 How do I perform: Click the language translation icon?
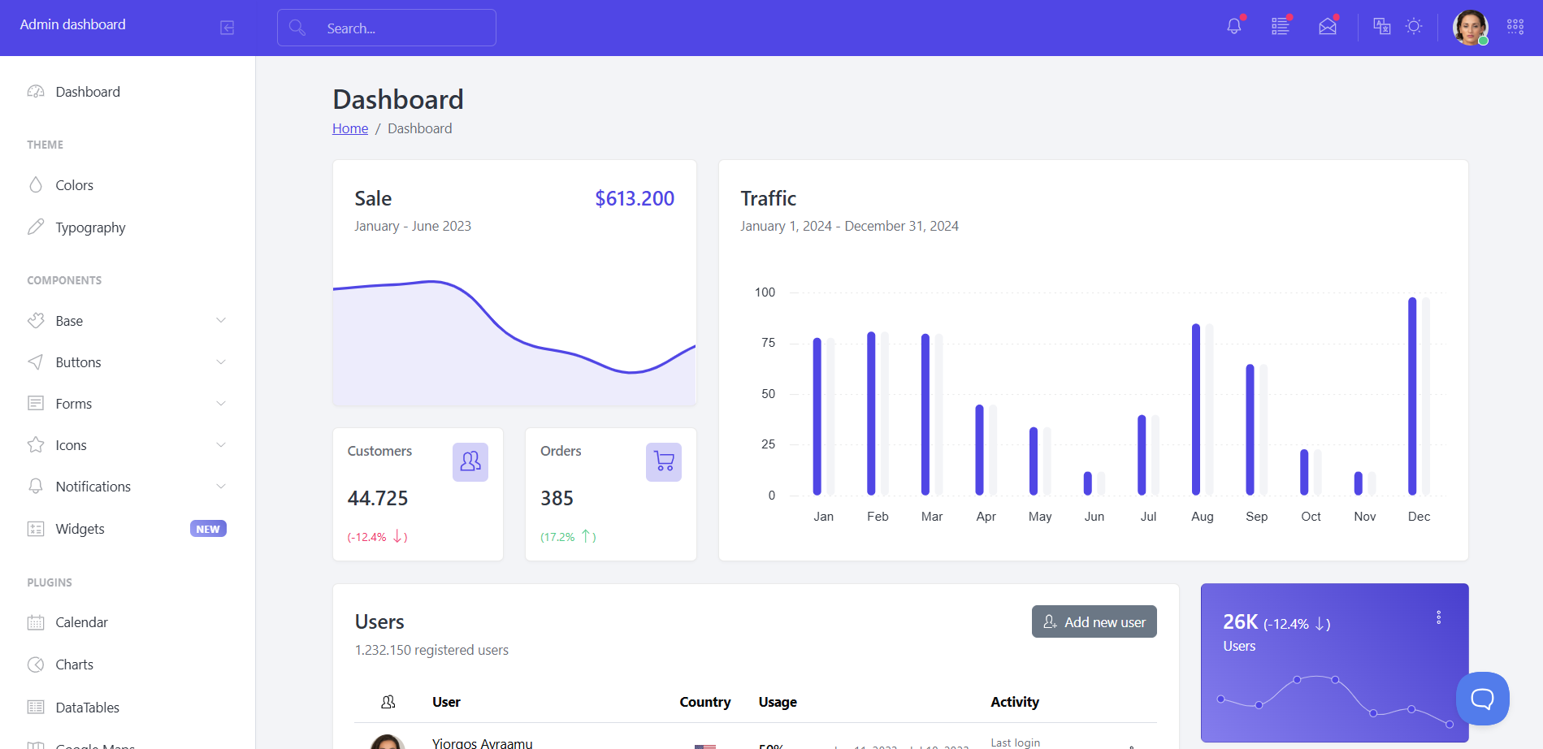(x=1381, y=26)
